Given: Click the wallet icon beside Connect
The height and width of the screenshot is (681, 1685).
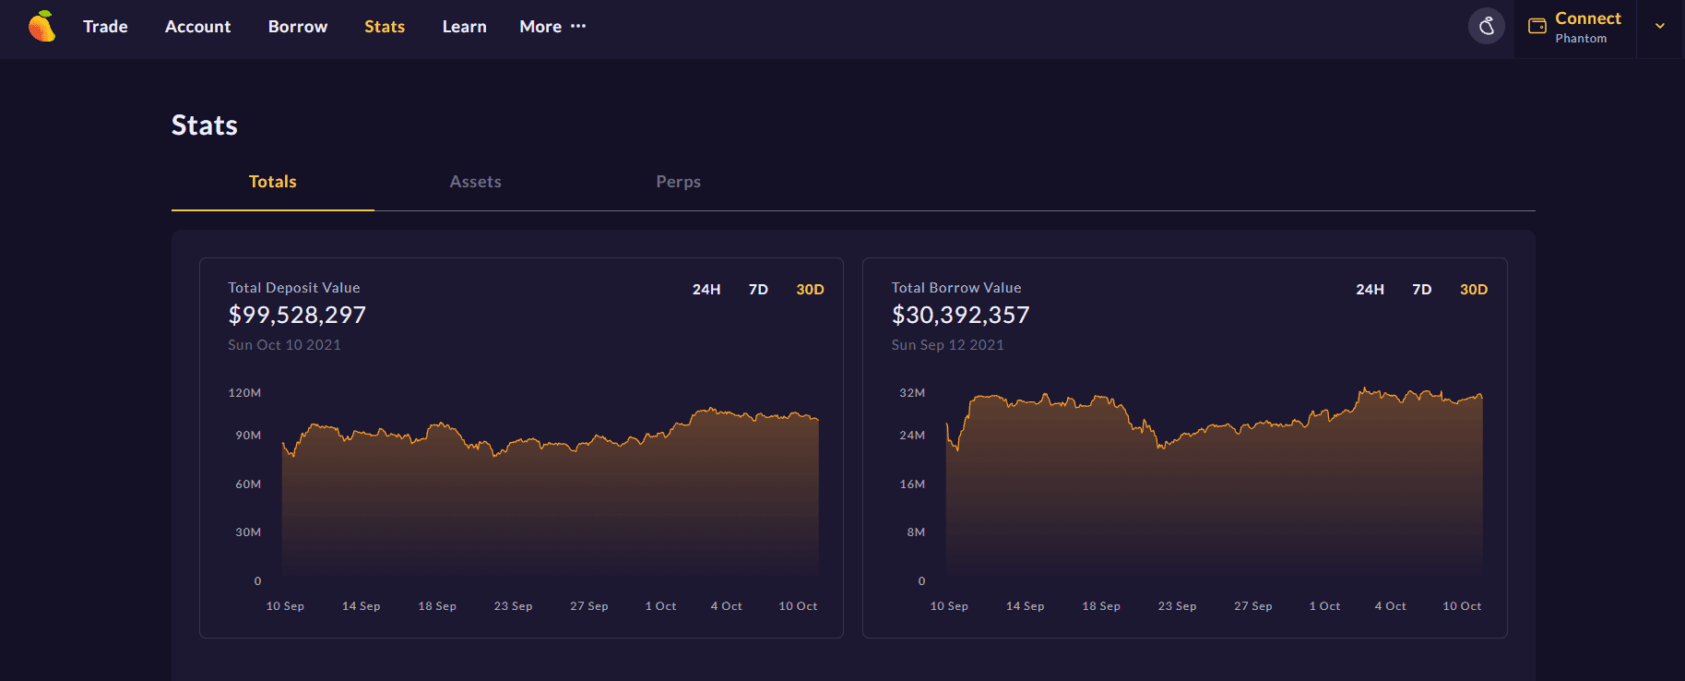Looking at the screenshot, I should click(1537, 26).
